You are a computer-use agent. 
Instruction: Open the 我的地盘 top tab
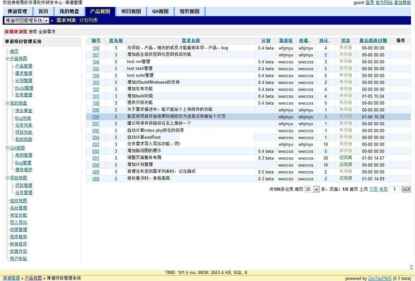(68, 11)
